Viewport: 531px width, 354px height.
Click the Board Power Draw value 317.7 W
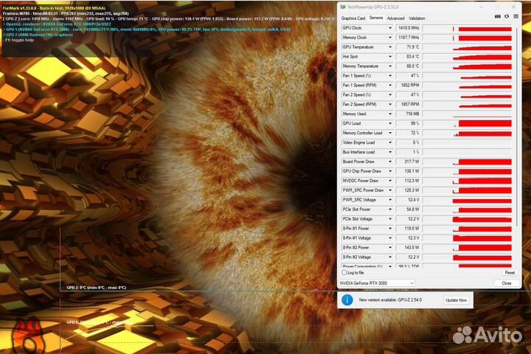click(x=408, y=162)
